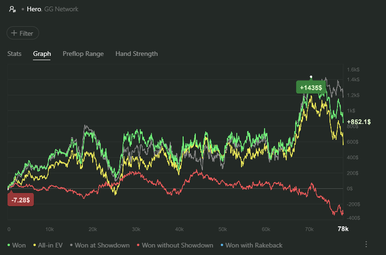
Task: Go to the Hand Strength tab
Action: [x=136, y=54]
